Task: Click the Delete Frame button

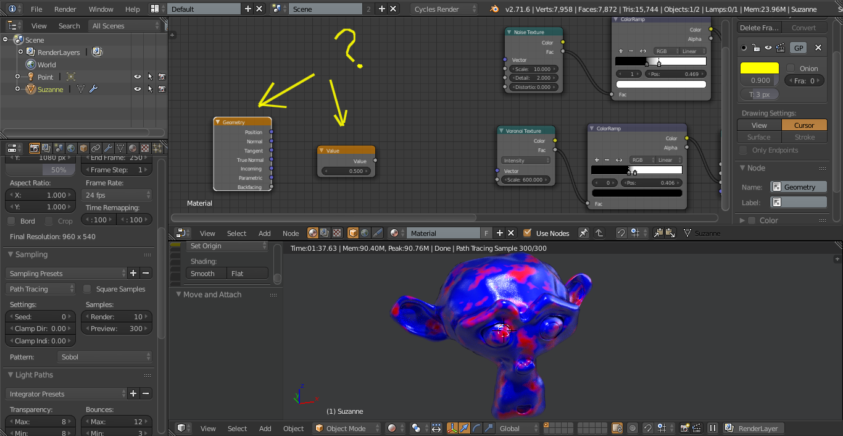Action: [759, 28]
